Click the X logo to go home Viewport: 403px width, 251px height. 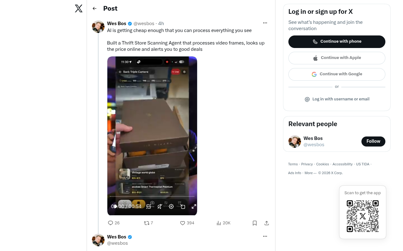[79, 8]
